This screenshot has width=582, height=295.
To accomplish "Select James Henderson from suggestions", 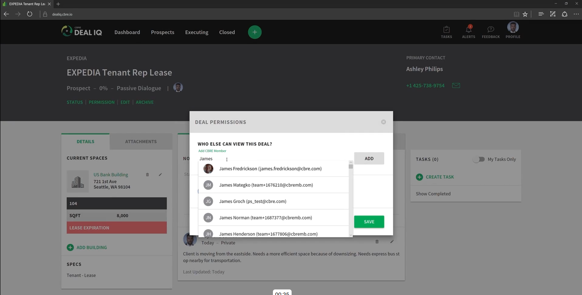I will 273,232.
